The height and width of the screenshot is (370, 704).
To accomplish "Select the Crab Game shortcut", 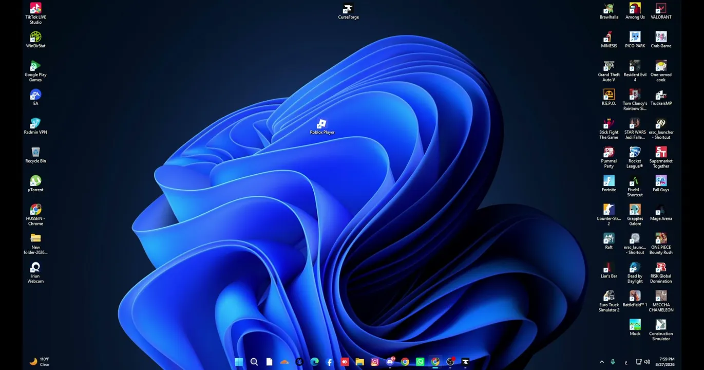I will tap(661, 40).
